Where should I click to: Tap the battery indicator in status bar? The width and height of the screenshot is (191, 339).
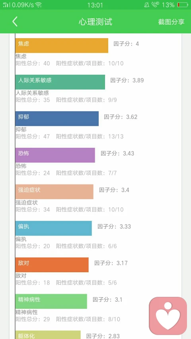(182, 5)
